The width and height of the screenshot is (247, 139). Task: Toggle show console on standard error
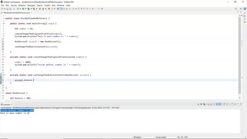click(x=220, y=104)
